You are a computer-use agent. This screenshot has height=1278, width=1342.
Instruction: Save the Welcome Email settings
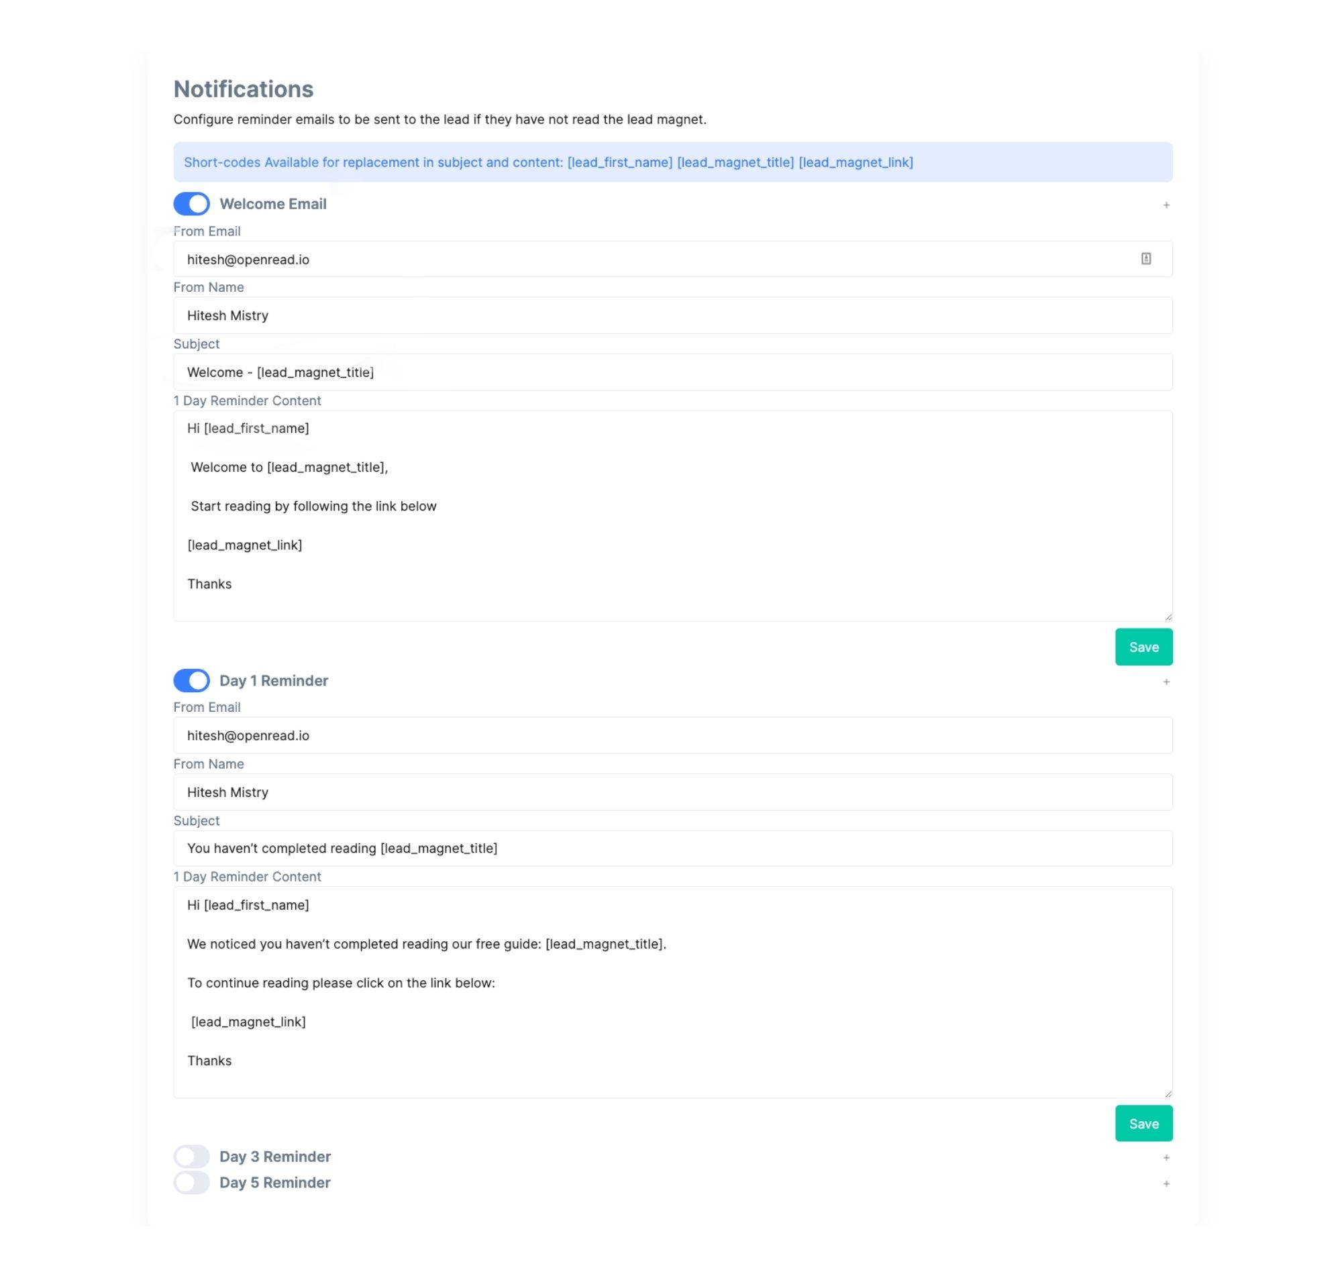(x=1143, y=647)
